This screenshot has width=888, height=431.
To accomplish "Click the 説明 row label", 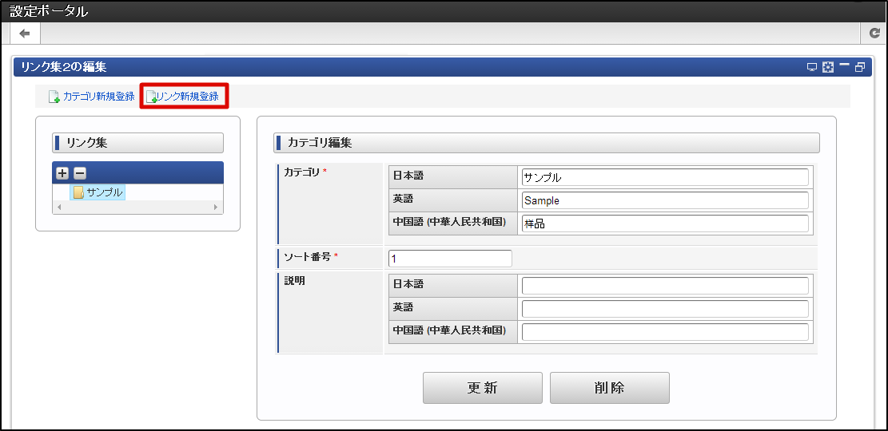I will point(294,282).
